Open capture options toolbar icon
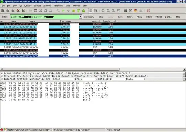 click(8, 11)
